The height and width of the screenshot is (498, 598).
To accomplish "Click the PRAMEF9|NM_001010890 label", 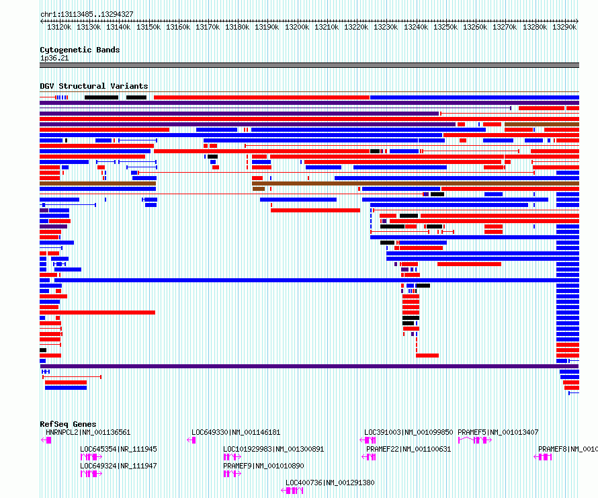I will [x=263, y=466].
